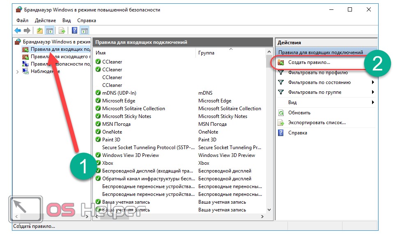393x234 pixels.
Task: Click the Up One Level folder icon
Action: click(39, 30)
